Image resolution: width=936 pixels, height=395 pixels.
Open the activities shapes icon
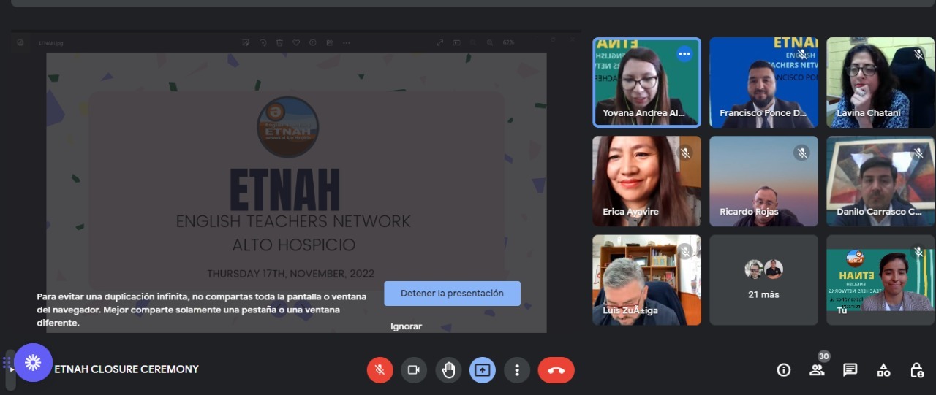tap(883, 370)
